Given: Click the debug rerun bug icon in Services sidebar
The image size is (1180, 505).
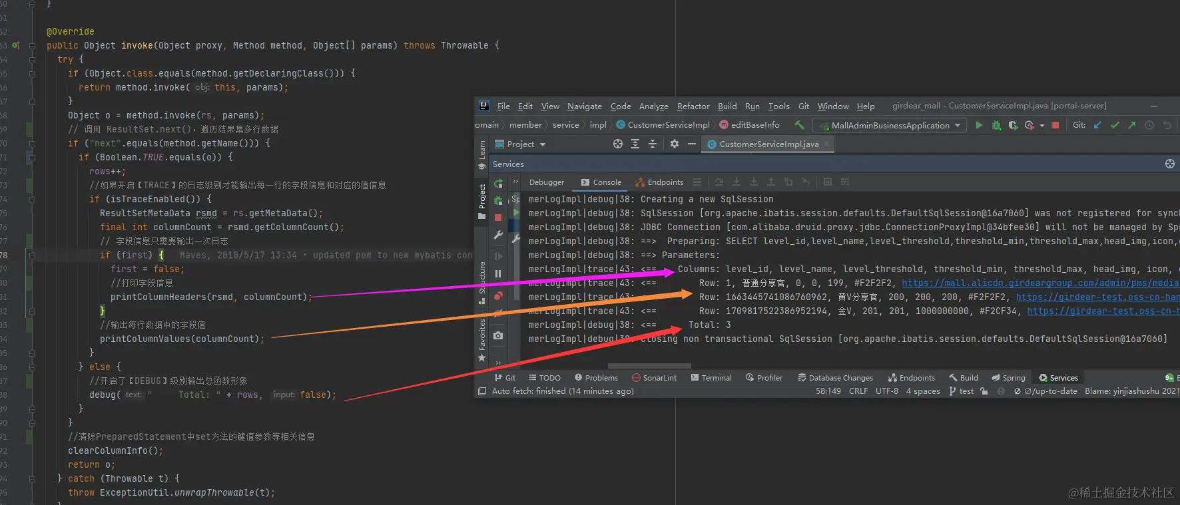Looking at the screenshot, I should coord(498,200).
